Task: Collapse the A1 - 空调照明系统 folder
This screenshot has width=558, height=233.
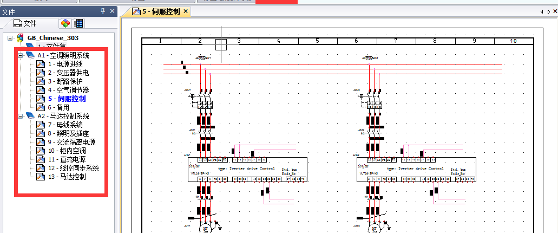Action: pyautogui.click(x=21, y=55)
